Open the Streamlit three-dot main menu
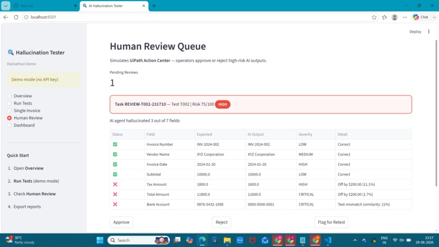This screenshot has height=247, width=439. click(429, 32)
